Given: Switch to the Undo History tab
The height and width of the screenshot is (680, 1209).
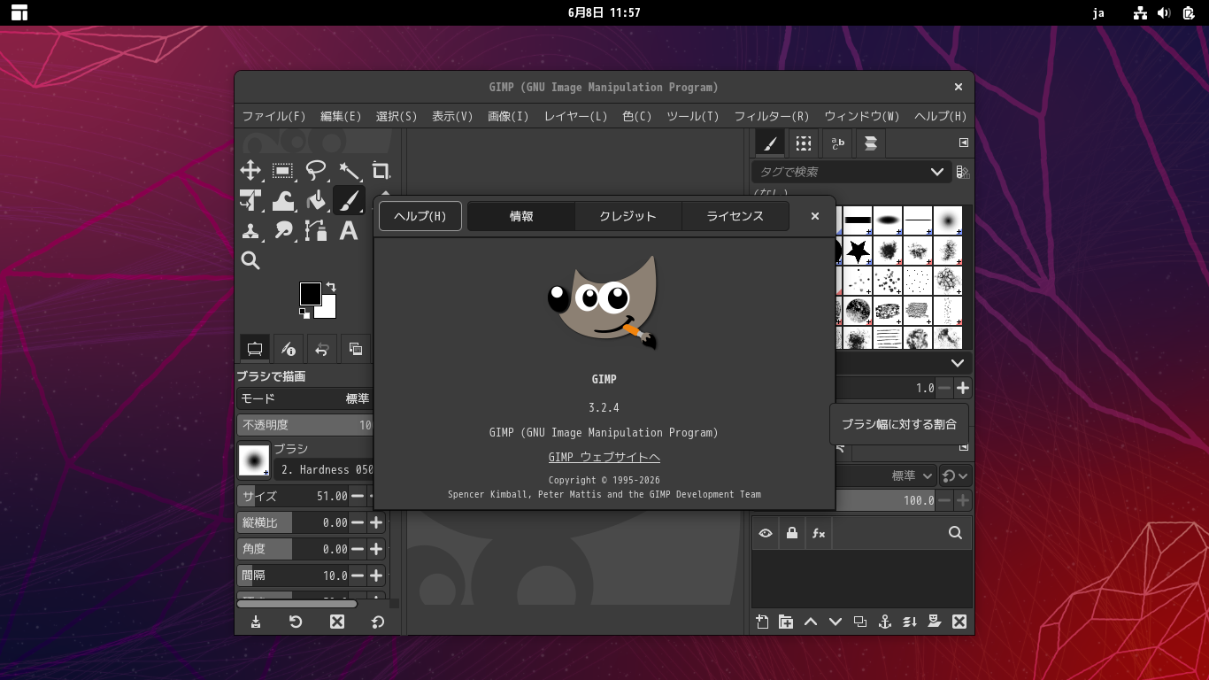Looking at the screenshot, I should pyautogui.click(x=322, y=349).
